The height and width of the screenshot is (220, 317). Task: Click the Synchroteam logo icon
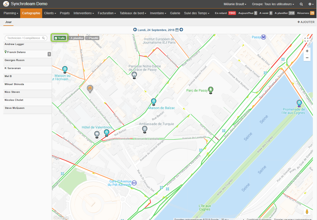pos(6,4)
